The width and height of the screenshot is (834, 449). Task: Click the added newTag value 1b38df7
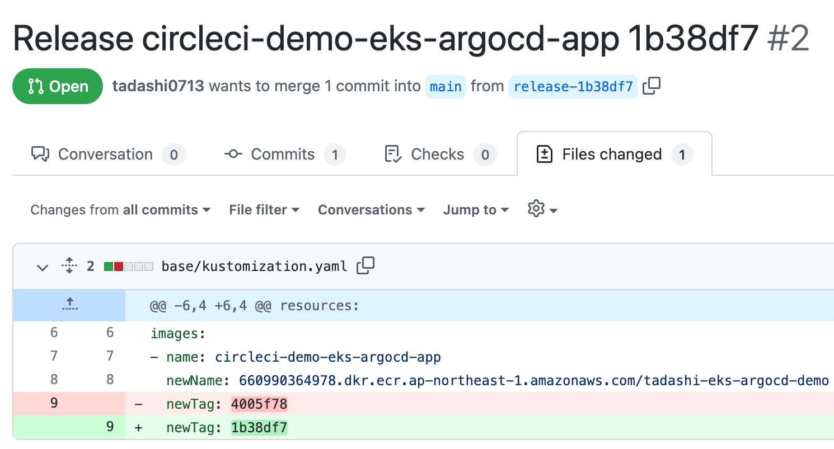(x=259, y=428)
